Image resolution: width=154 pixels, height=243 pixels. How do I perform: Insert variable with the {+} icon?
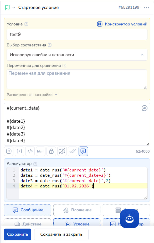tap(19, 151)
